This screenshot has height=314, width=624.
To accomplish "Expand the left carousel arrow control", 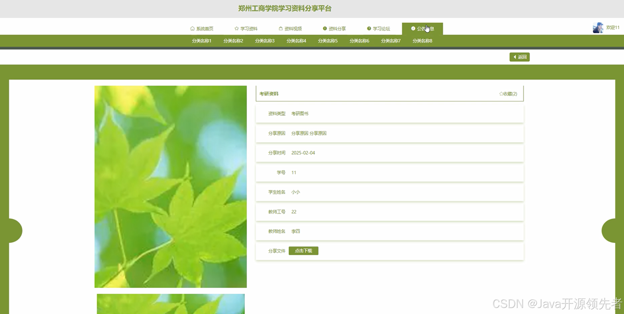I will (14, 231).
